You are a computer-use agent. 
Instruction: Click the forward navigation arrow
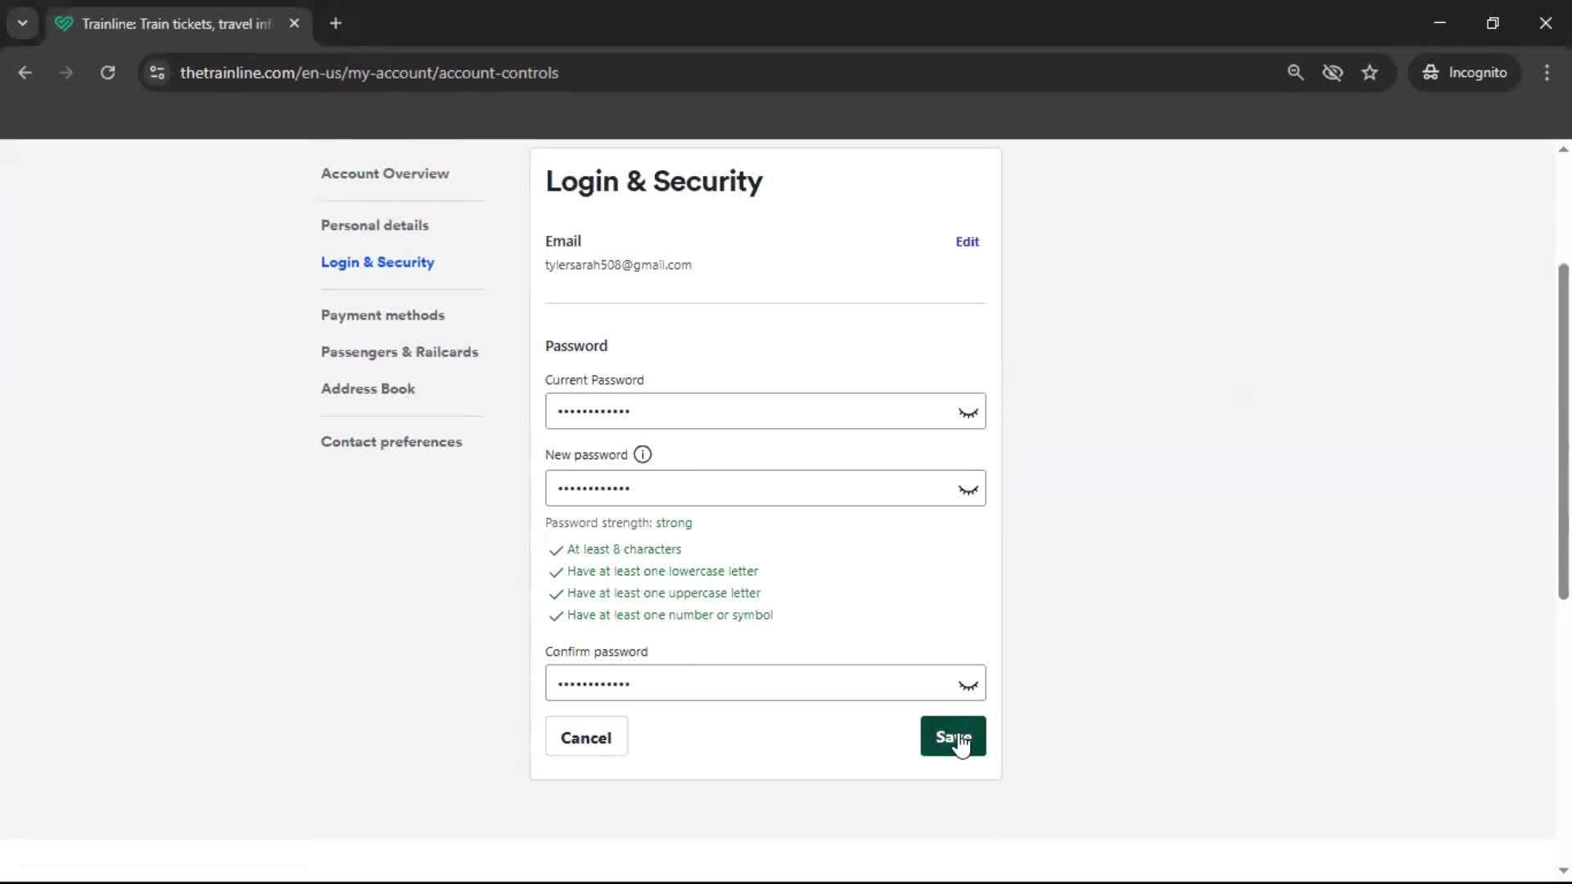[x=65, y=72]
